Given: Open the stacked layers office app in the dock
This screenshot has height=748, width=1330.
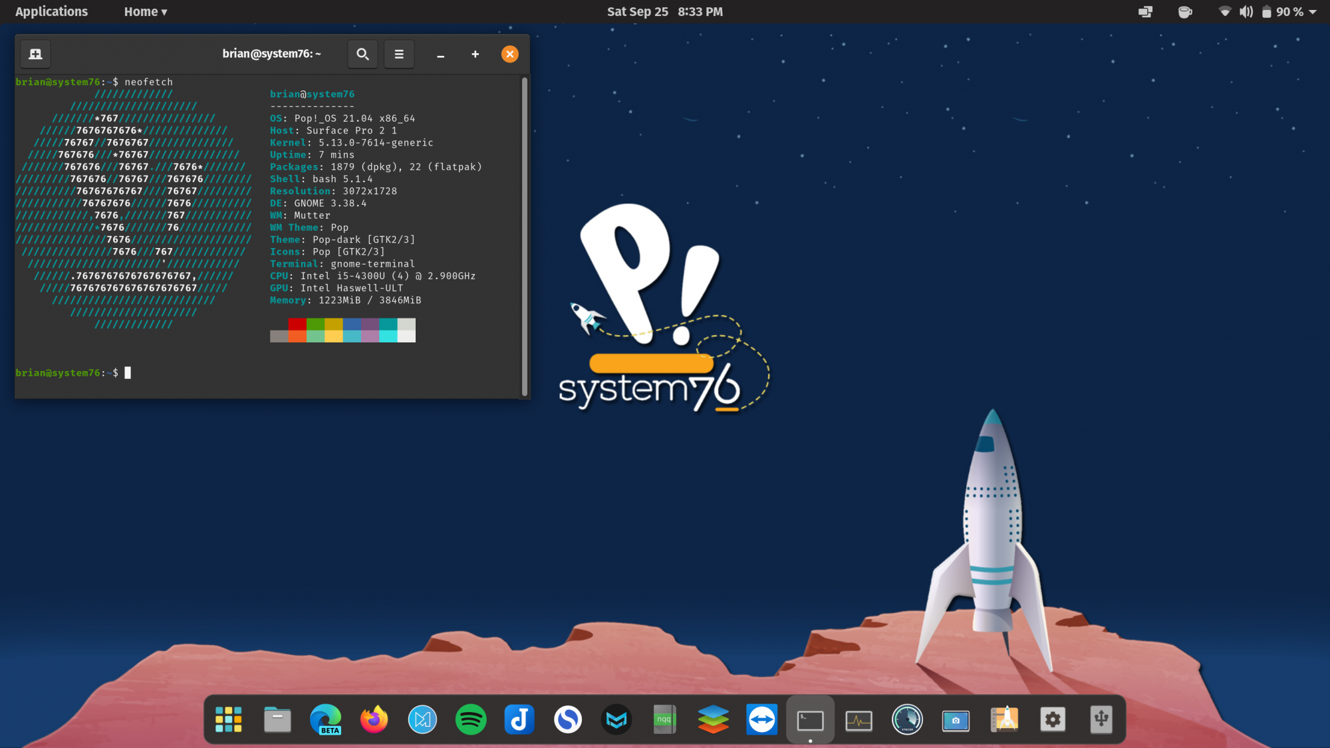Looking at the screenshot, I should (714, 719).
